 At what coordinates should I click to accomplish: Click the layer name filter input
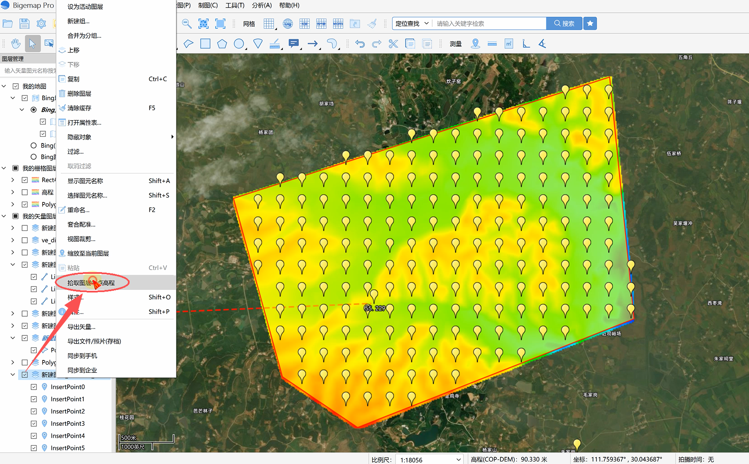tap(29, 70)
